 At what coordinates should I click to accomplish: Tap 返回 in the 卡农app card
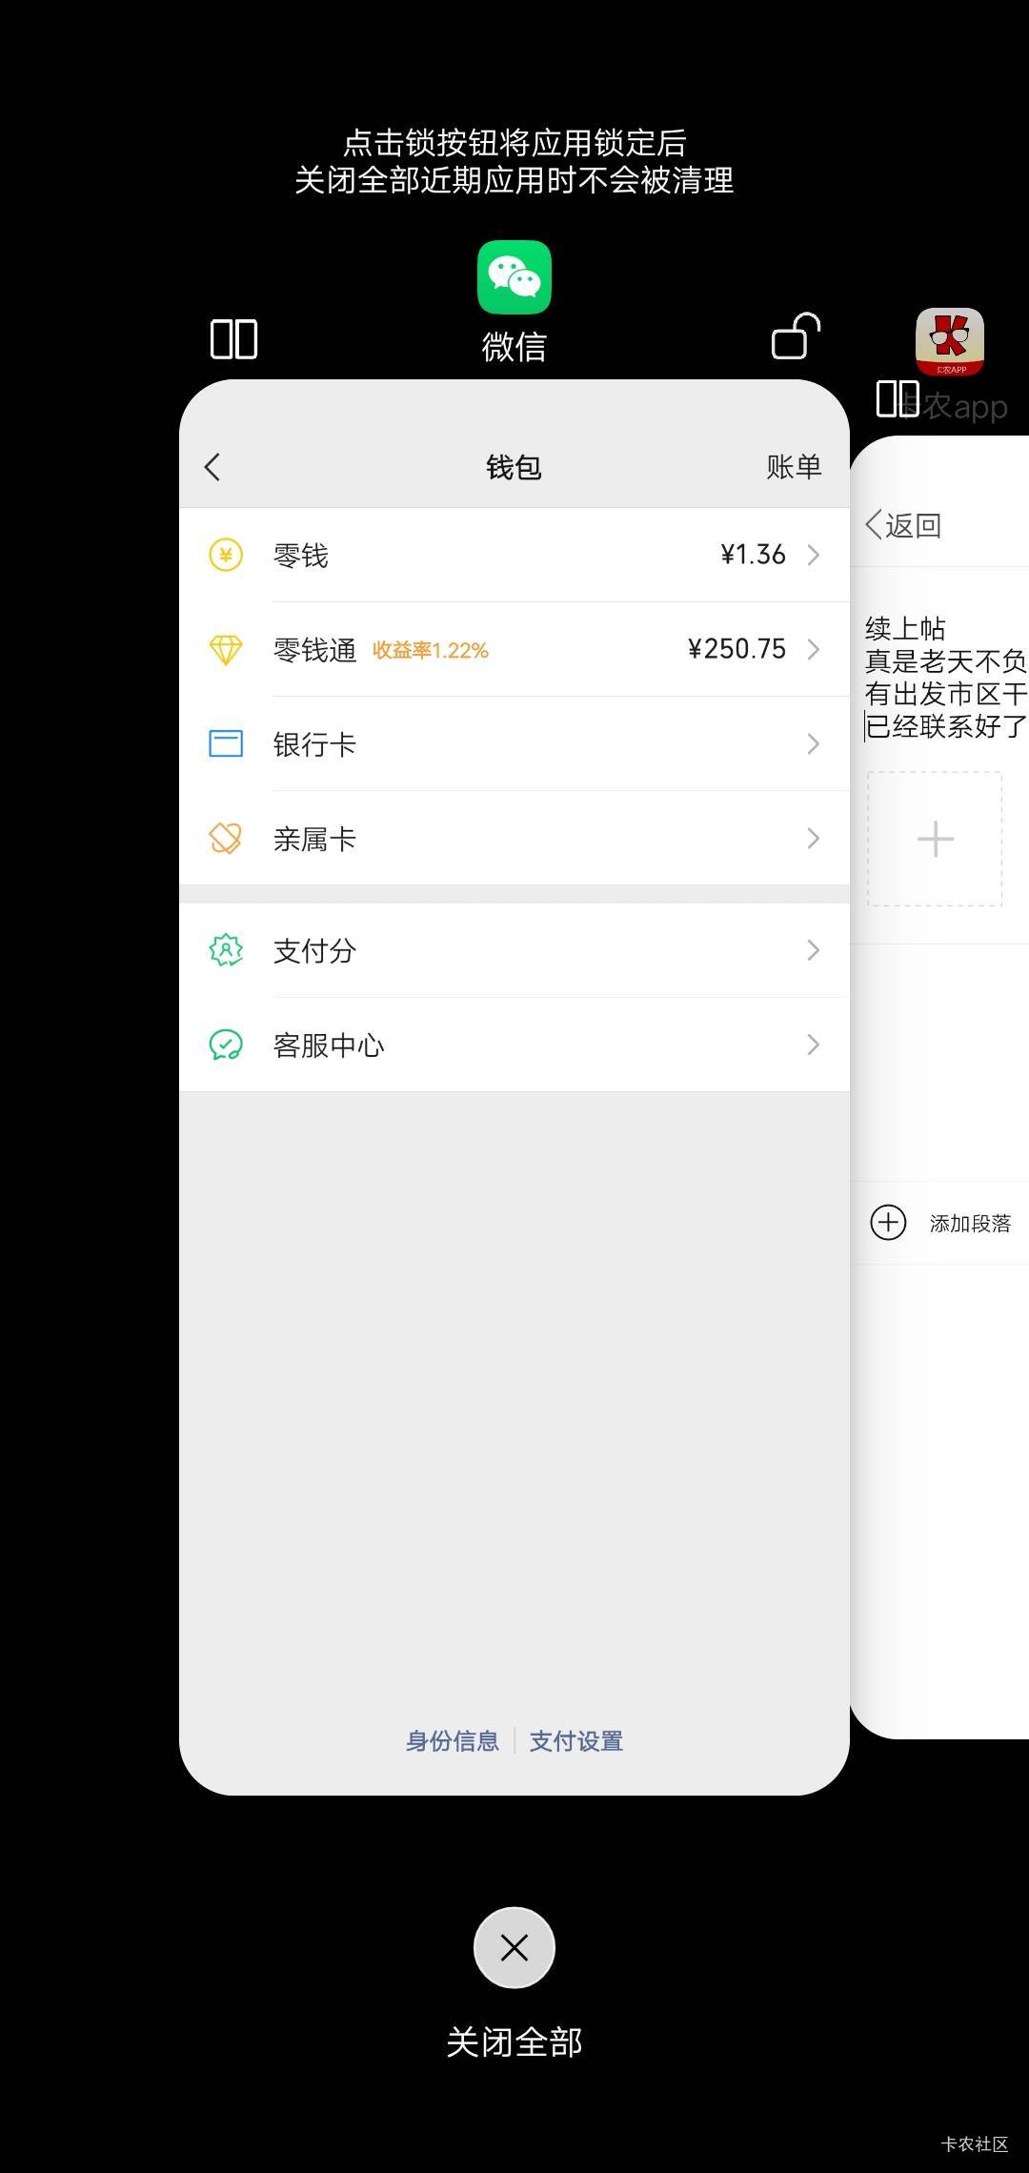[x=903, y=525]
